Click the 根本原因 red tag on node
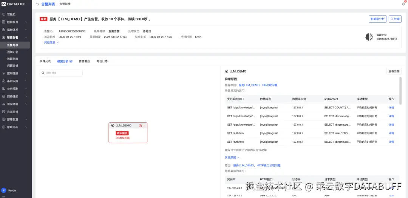 coord(122,133)
